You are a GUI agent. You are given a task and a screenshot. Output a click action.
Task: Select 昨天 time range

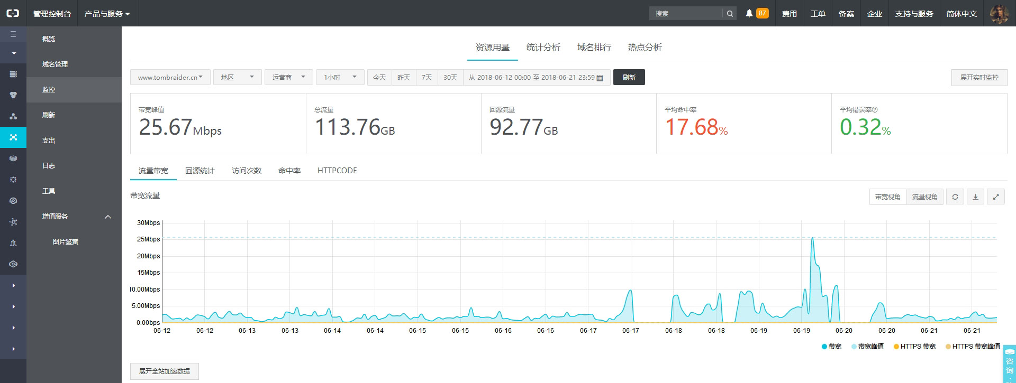pyautogui.click(x=404, y=77)
